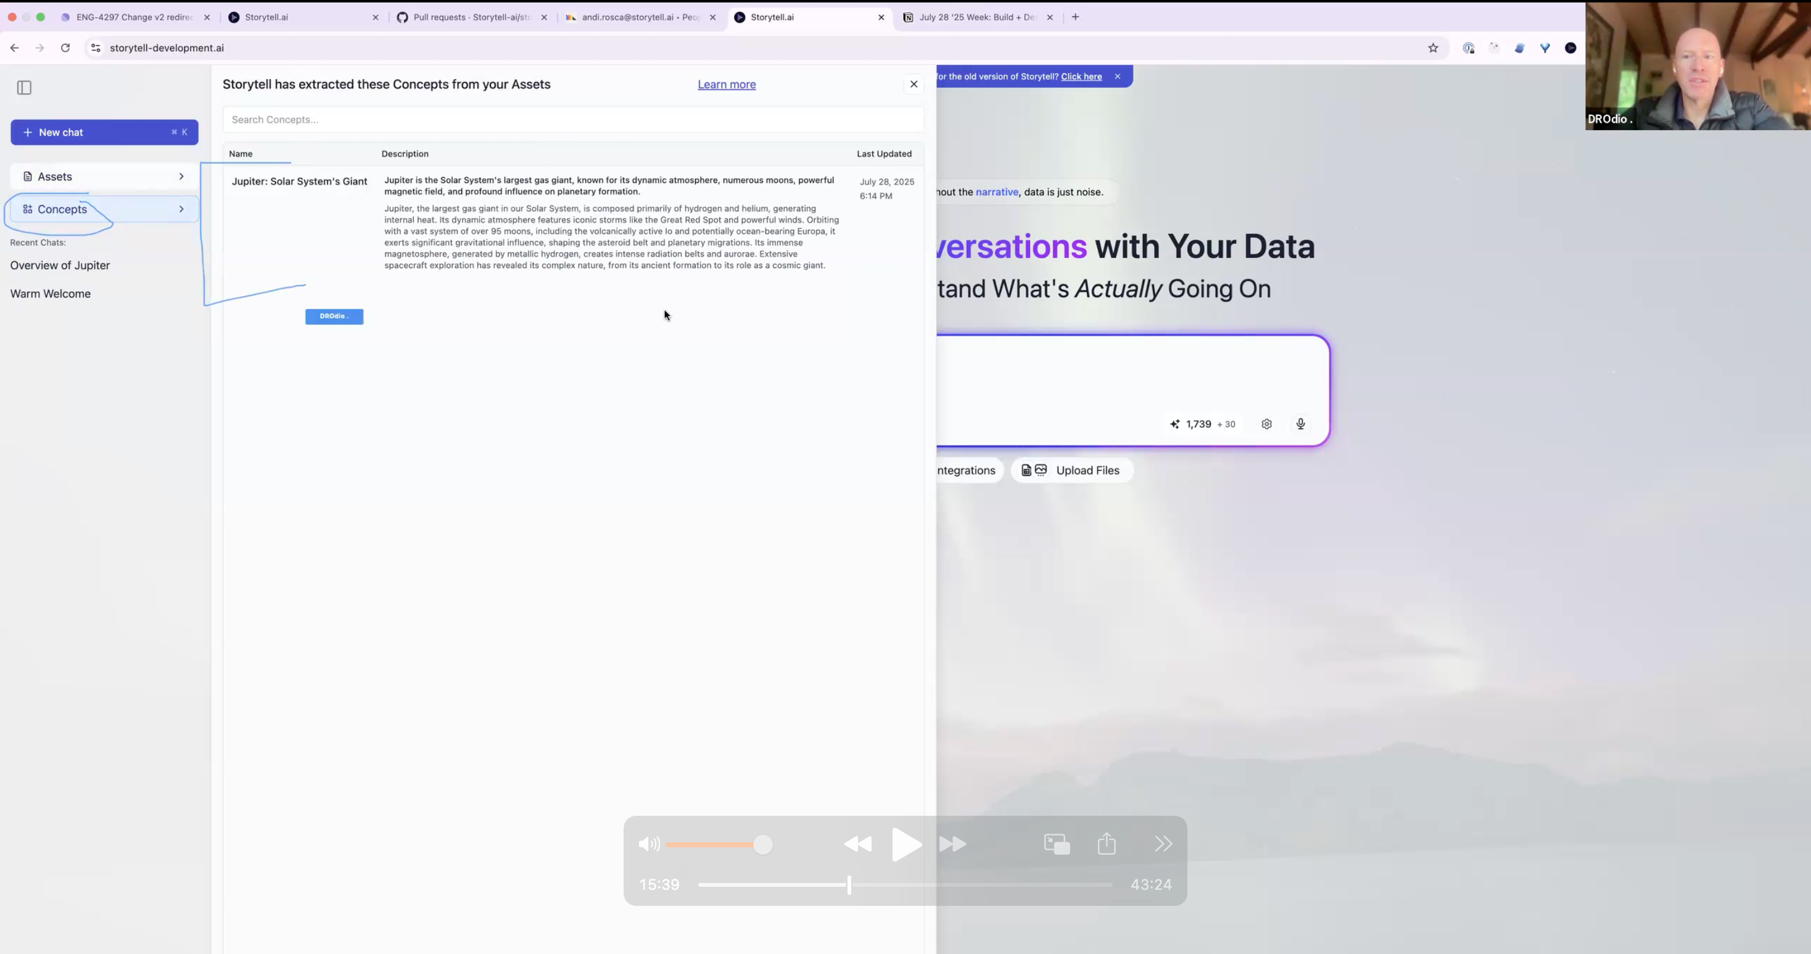Open the Concepts sidebar item
Viewport: 1811px width, 954px height.
pyautogui.click(x=104, y=209)
